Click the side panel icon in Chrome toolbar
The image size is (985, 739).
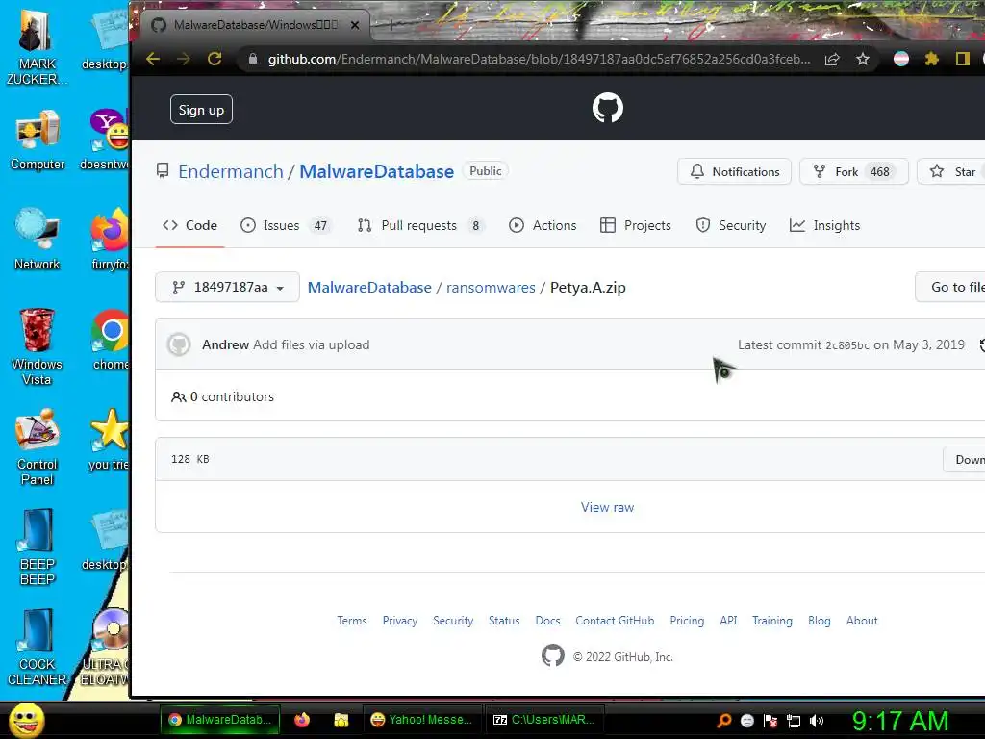tap(962, 59)
